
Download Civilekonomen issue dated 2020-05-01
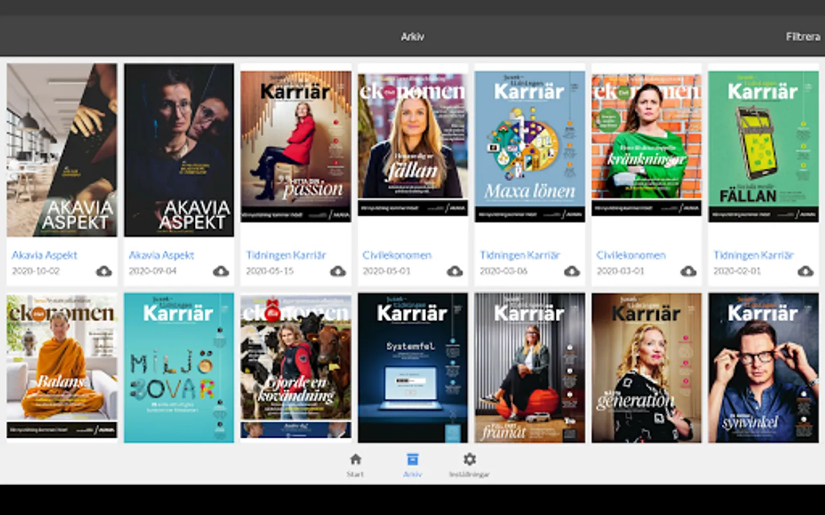tap(455, 271)
